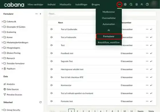
Task: Open the Testsider formularer folder
Action: [16, 63]
